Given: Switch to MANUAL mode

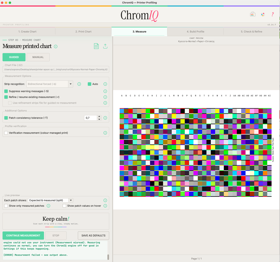Looking at the screenshot, I should (x=38, y=57).
